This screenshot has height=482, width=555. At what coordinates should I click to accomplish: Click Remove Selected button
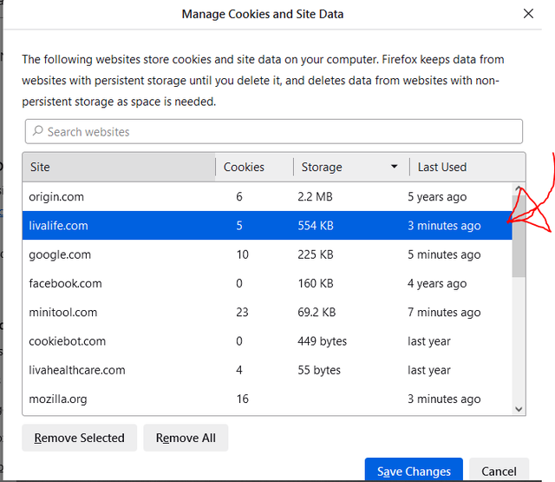tap(79, 438)
